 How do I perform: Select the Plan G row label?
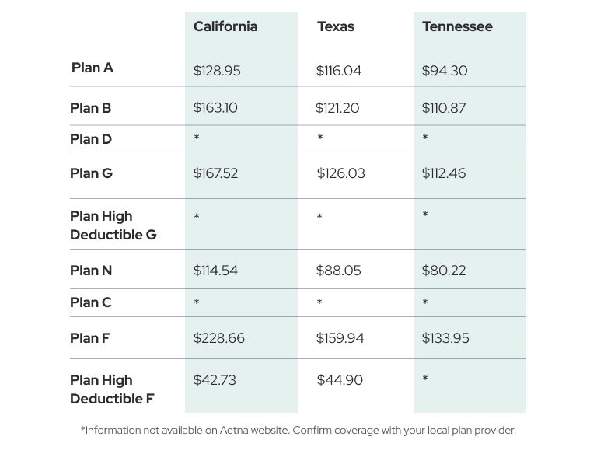(x=92, y=173)
